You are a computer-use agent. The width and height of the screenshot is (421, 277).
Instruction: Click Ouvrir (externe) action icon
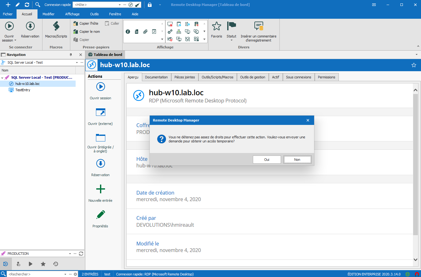(x=100, y=112)
